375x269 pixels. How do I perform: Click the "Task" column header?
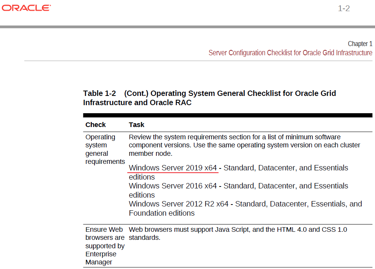pyautogui.click(x=136, y=125)
